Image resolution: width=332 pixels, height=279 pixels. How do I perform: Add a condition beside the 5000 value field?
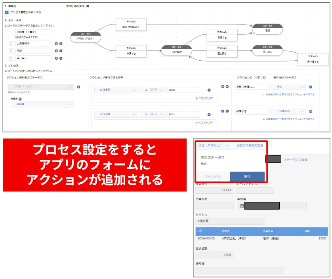click(x=209, y=90)
